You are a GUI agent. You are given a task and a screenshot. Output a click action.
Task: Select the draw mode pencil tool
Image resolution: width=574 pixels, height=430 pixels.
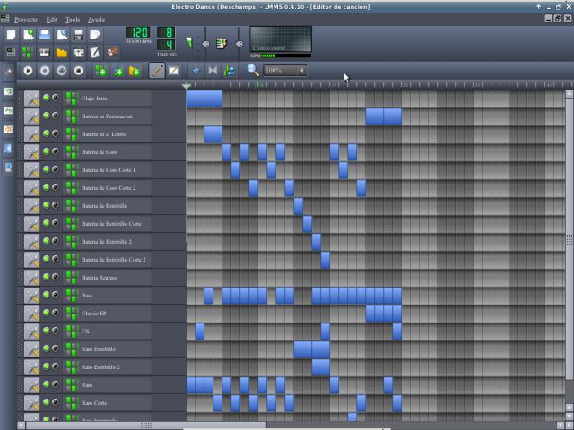(x=157, y=71)
